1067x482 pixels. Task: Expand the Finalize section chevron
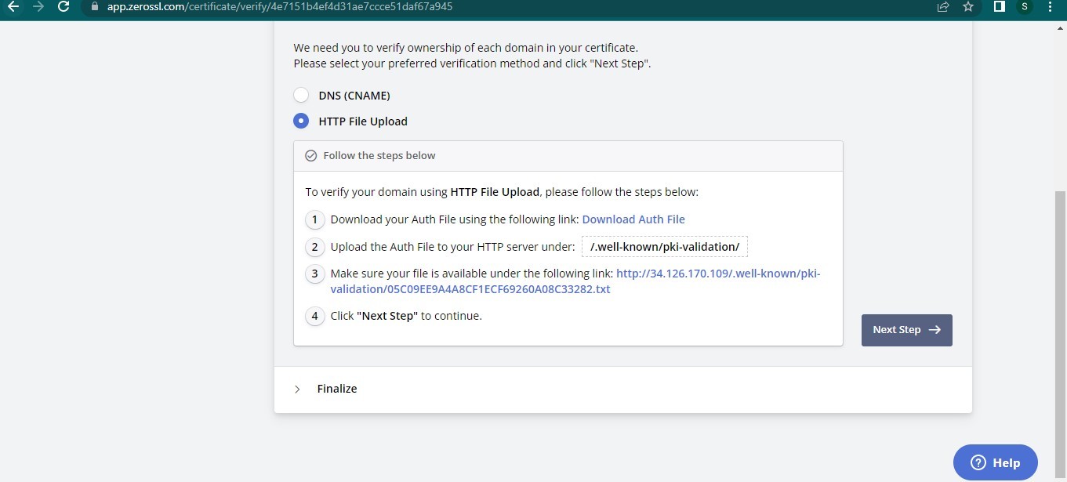(x=297, y=390)
